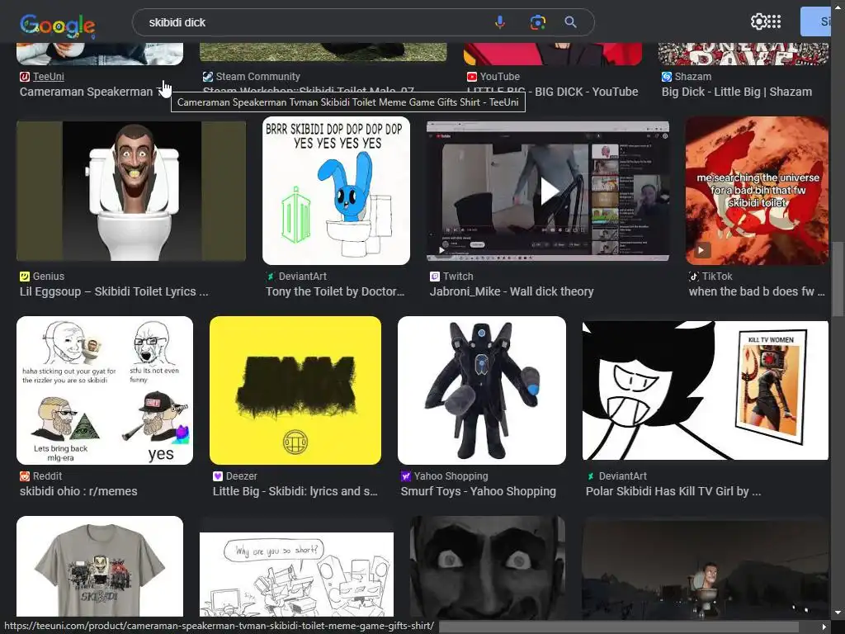The width and height of the screenshot is (845, 634).
Task: Open grayscale close-up face thumbnail
Action: pyautogui.click(x=487, y=567)
